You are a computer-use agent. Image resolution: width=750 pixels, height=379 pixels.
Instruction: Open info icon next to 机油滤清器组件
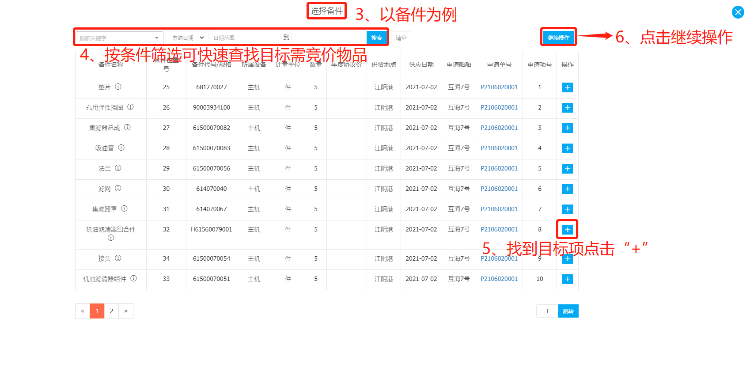pos(133,278)
